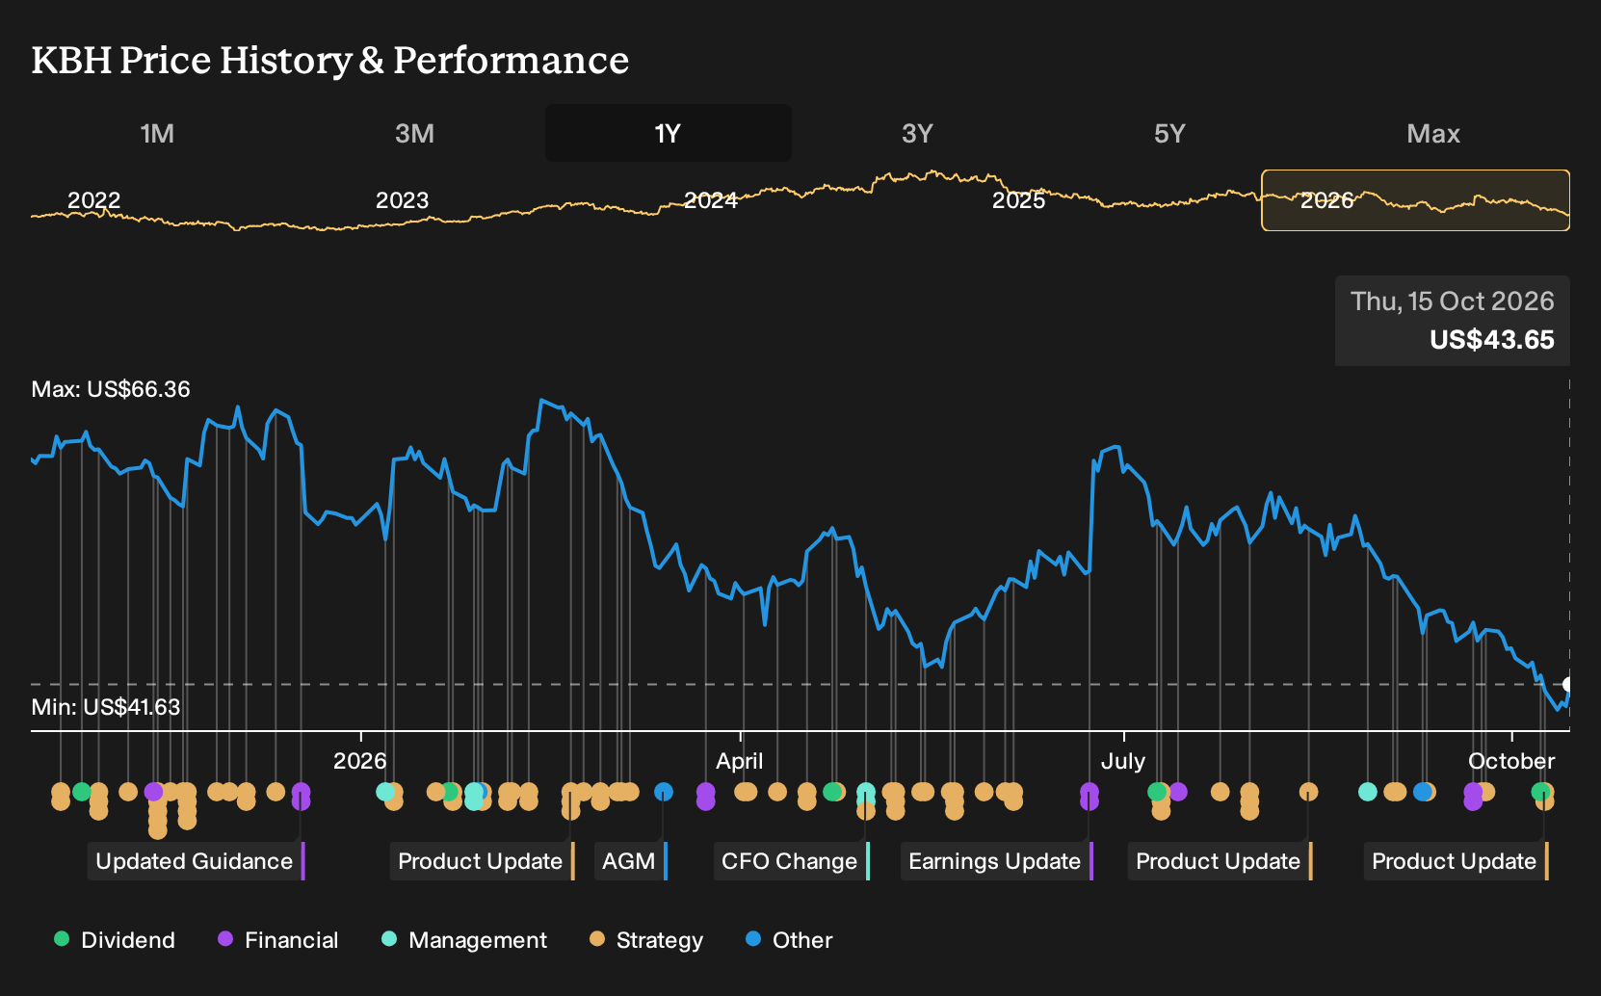This screenshot has height=996, width=1601.
Task: Click KBH Price History & Performance heading
Action: (330, 60)
